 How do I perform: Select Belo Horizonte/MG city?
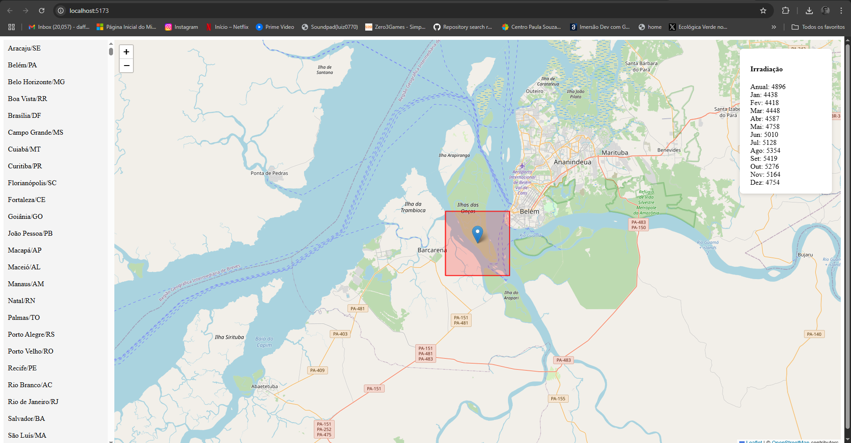(55, 82)
